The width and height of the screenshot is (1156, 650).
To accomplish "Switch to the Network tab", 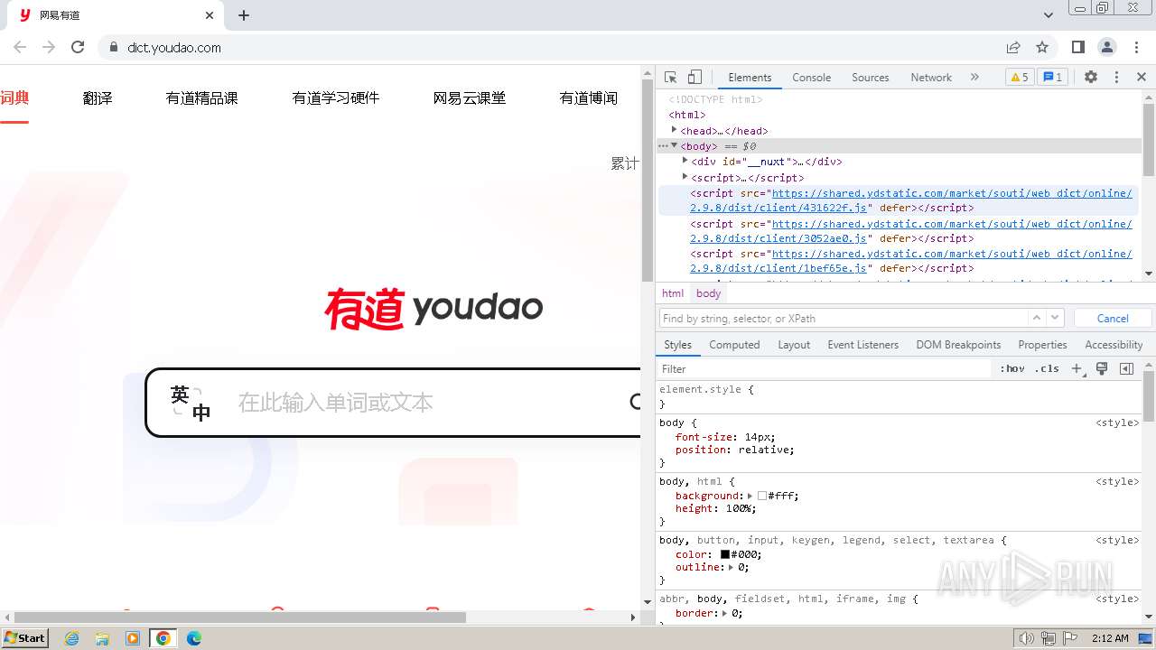I will (x=931, y=78).
